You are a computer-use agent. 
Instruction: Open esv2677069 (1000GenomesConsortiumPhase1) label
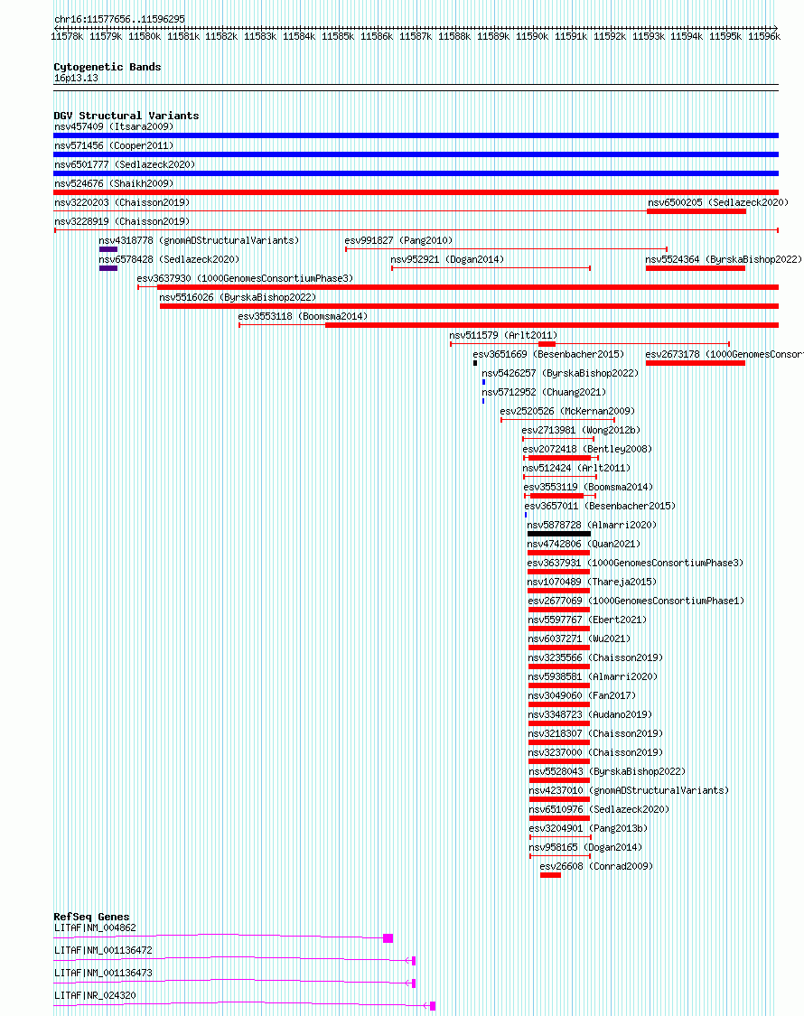pos(636,601)
